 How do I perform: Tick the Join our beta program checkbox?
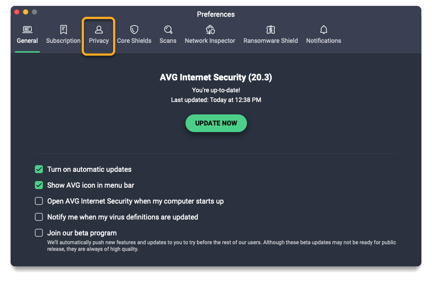(39, 233)
